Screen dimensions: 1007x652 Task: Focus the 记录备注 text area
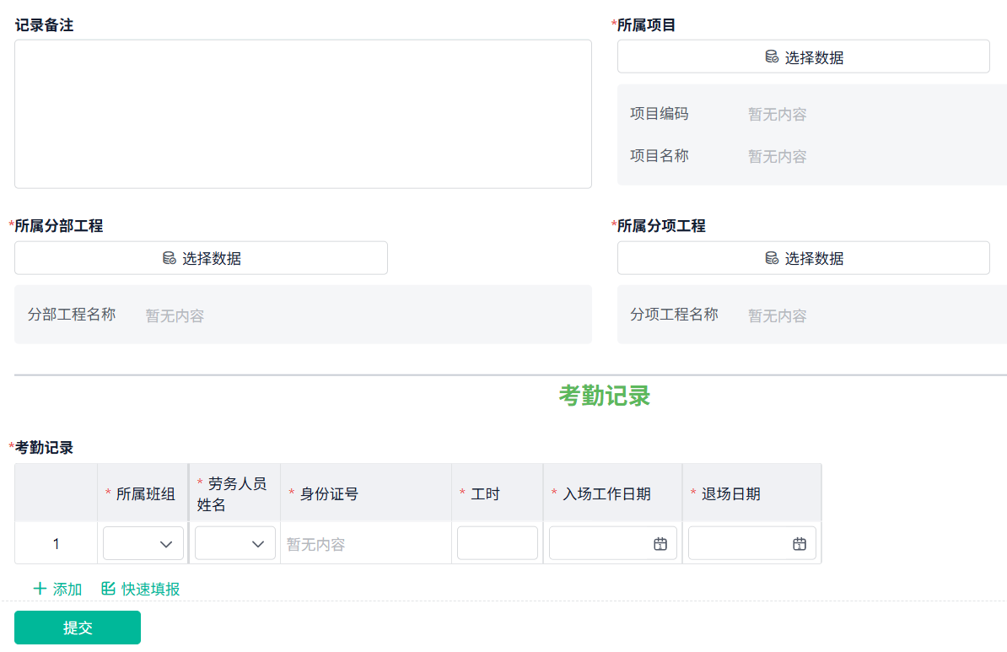pos(303,114)
